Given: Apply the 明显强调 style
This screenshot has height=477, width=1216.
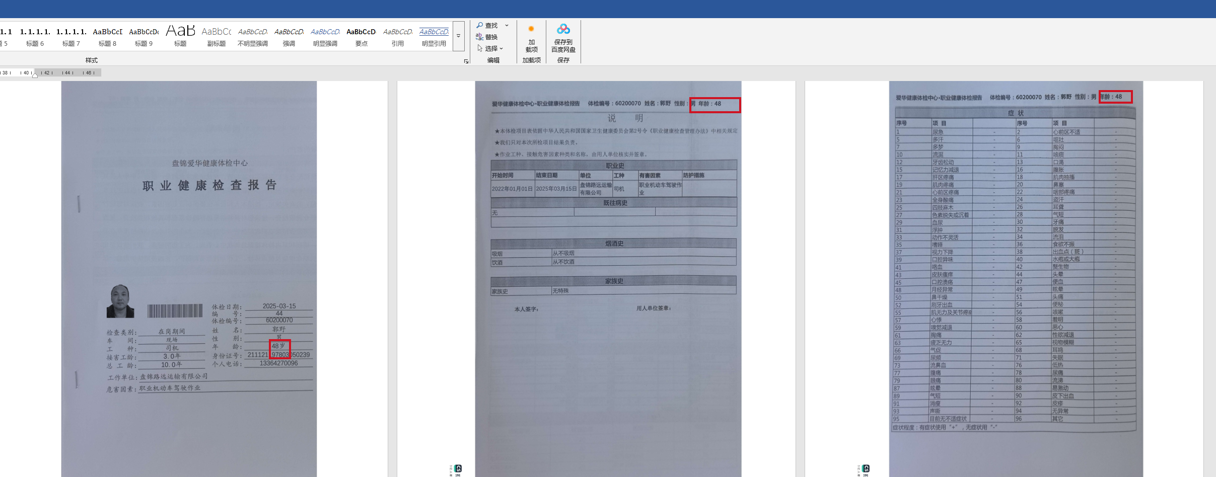Looking at the screenshot, I should (x=325, y=37).
